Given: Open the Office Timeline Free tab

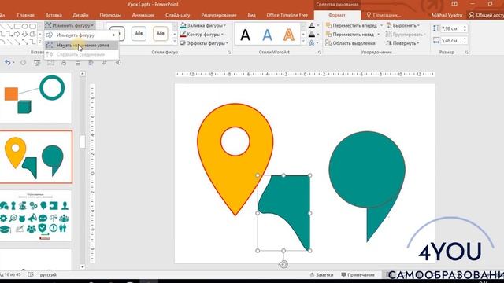Looking at the screenshot, I should pyautogui.click(x=287, y=15).
